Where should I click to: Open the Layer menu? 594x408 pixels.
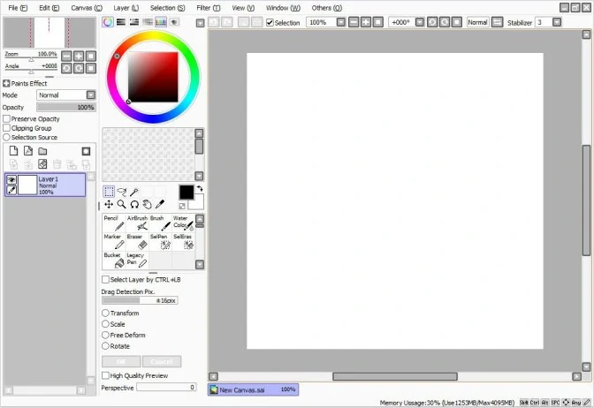[x=126, y=8]
